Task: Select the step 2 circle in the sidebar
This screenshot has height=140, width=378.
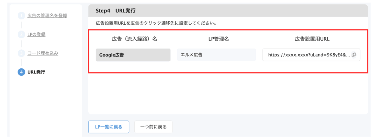Action: tap(21, 35)
